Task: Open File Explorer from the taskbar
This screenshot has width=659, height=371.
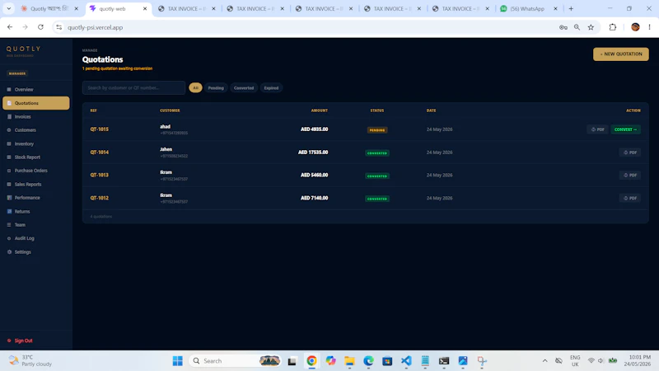Action: (349, 361)
